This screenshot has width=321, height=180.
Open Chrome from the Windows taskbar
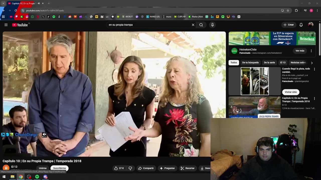pyautogui.click(x=21, y=177)
